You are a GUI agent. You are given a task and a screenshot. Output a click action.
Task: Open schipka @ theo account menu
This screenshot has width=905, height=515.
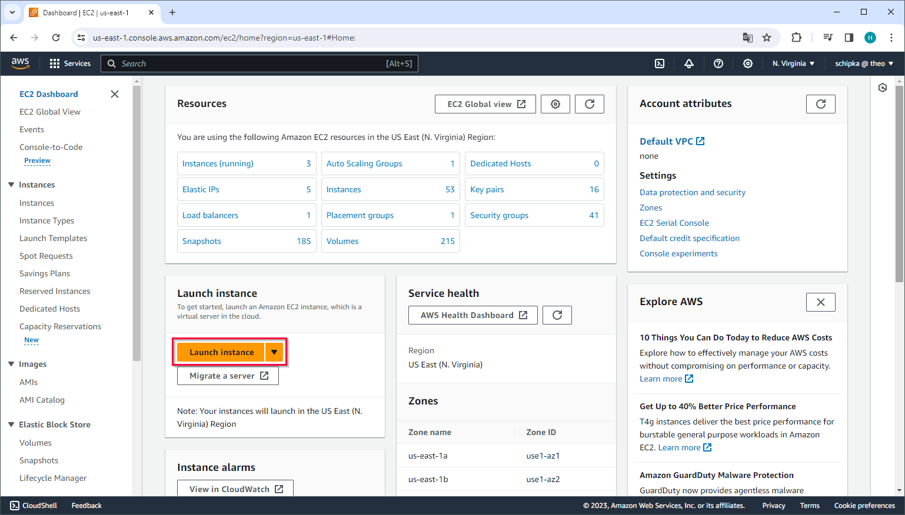[864, 63]
